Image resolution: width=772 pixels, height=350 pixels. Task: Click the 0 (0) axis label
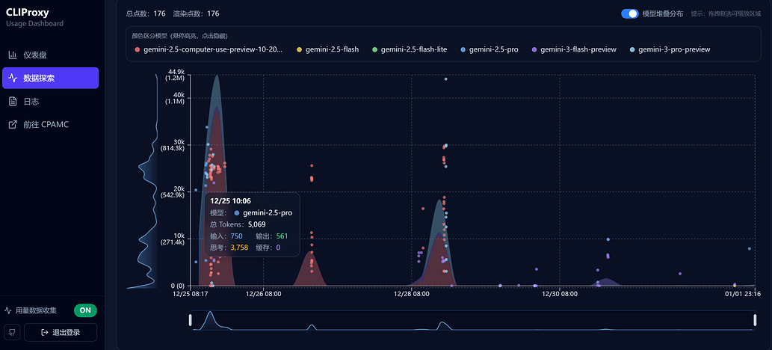point(178,286)
